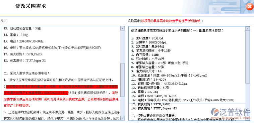The width and height of the screenshot is (254, 123).
Task: Click the 批注 section label
Action: (x=3, y=21)
